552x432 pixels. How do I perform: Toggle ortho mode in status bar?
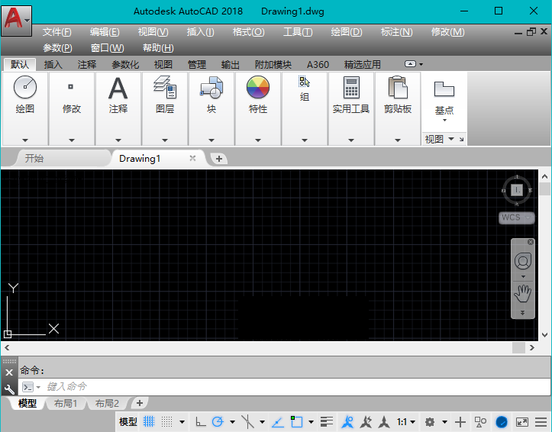tap(200, 421)
